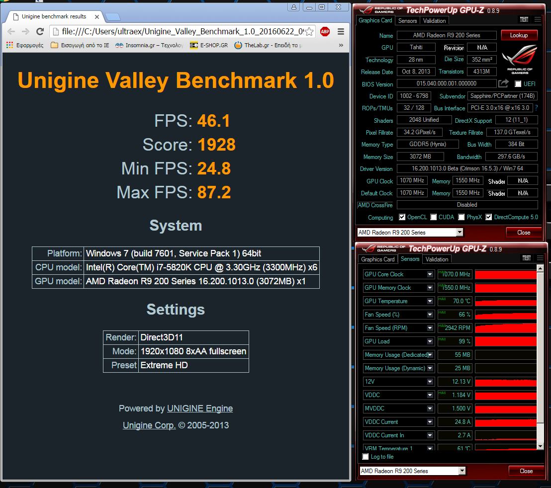Image resolution: width=551 pixels, height=488 pixels.
Task: Enable the Log to file checkbox
Action: click(366, 456)
